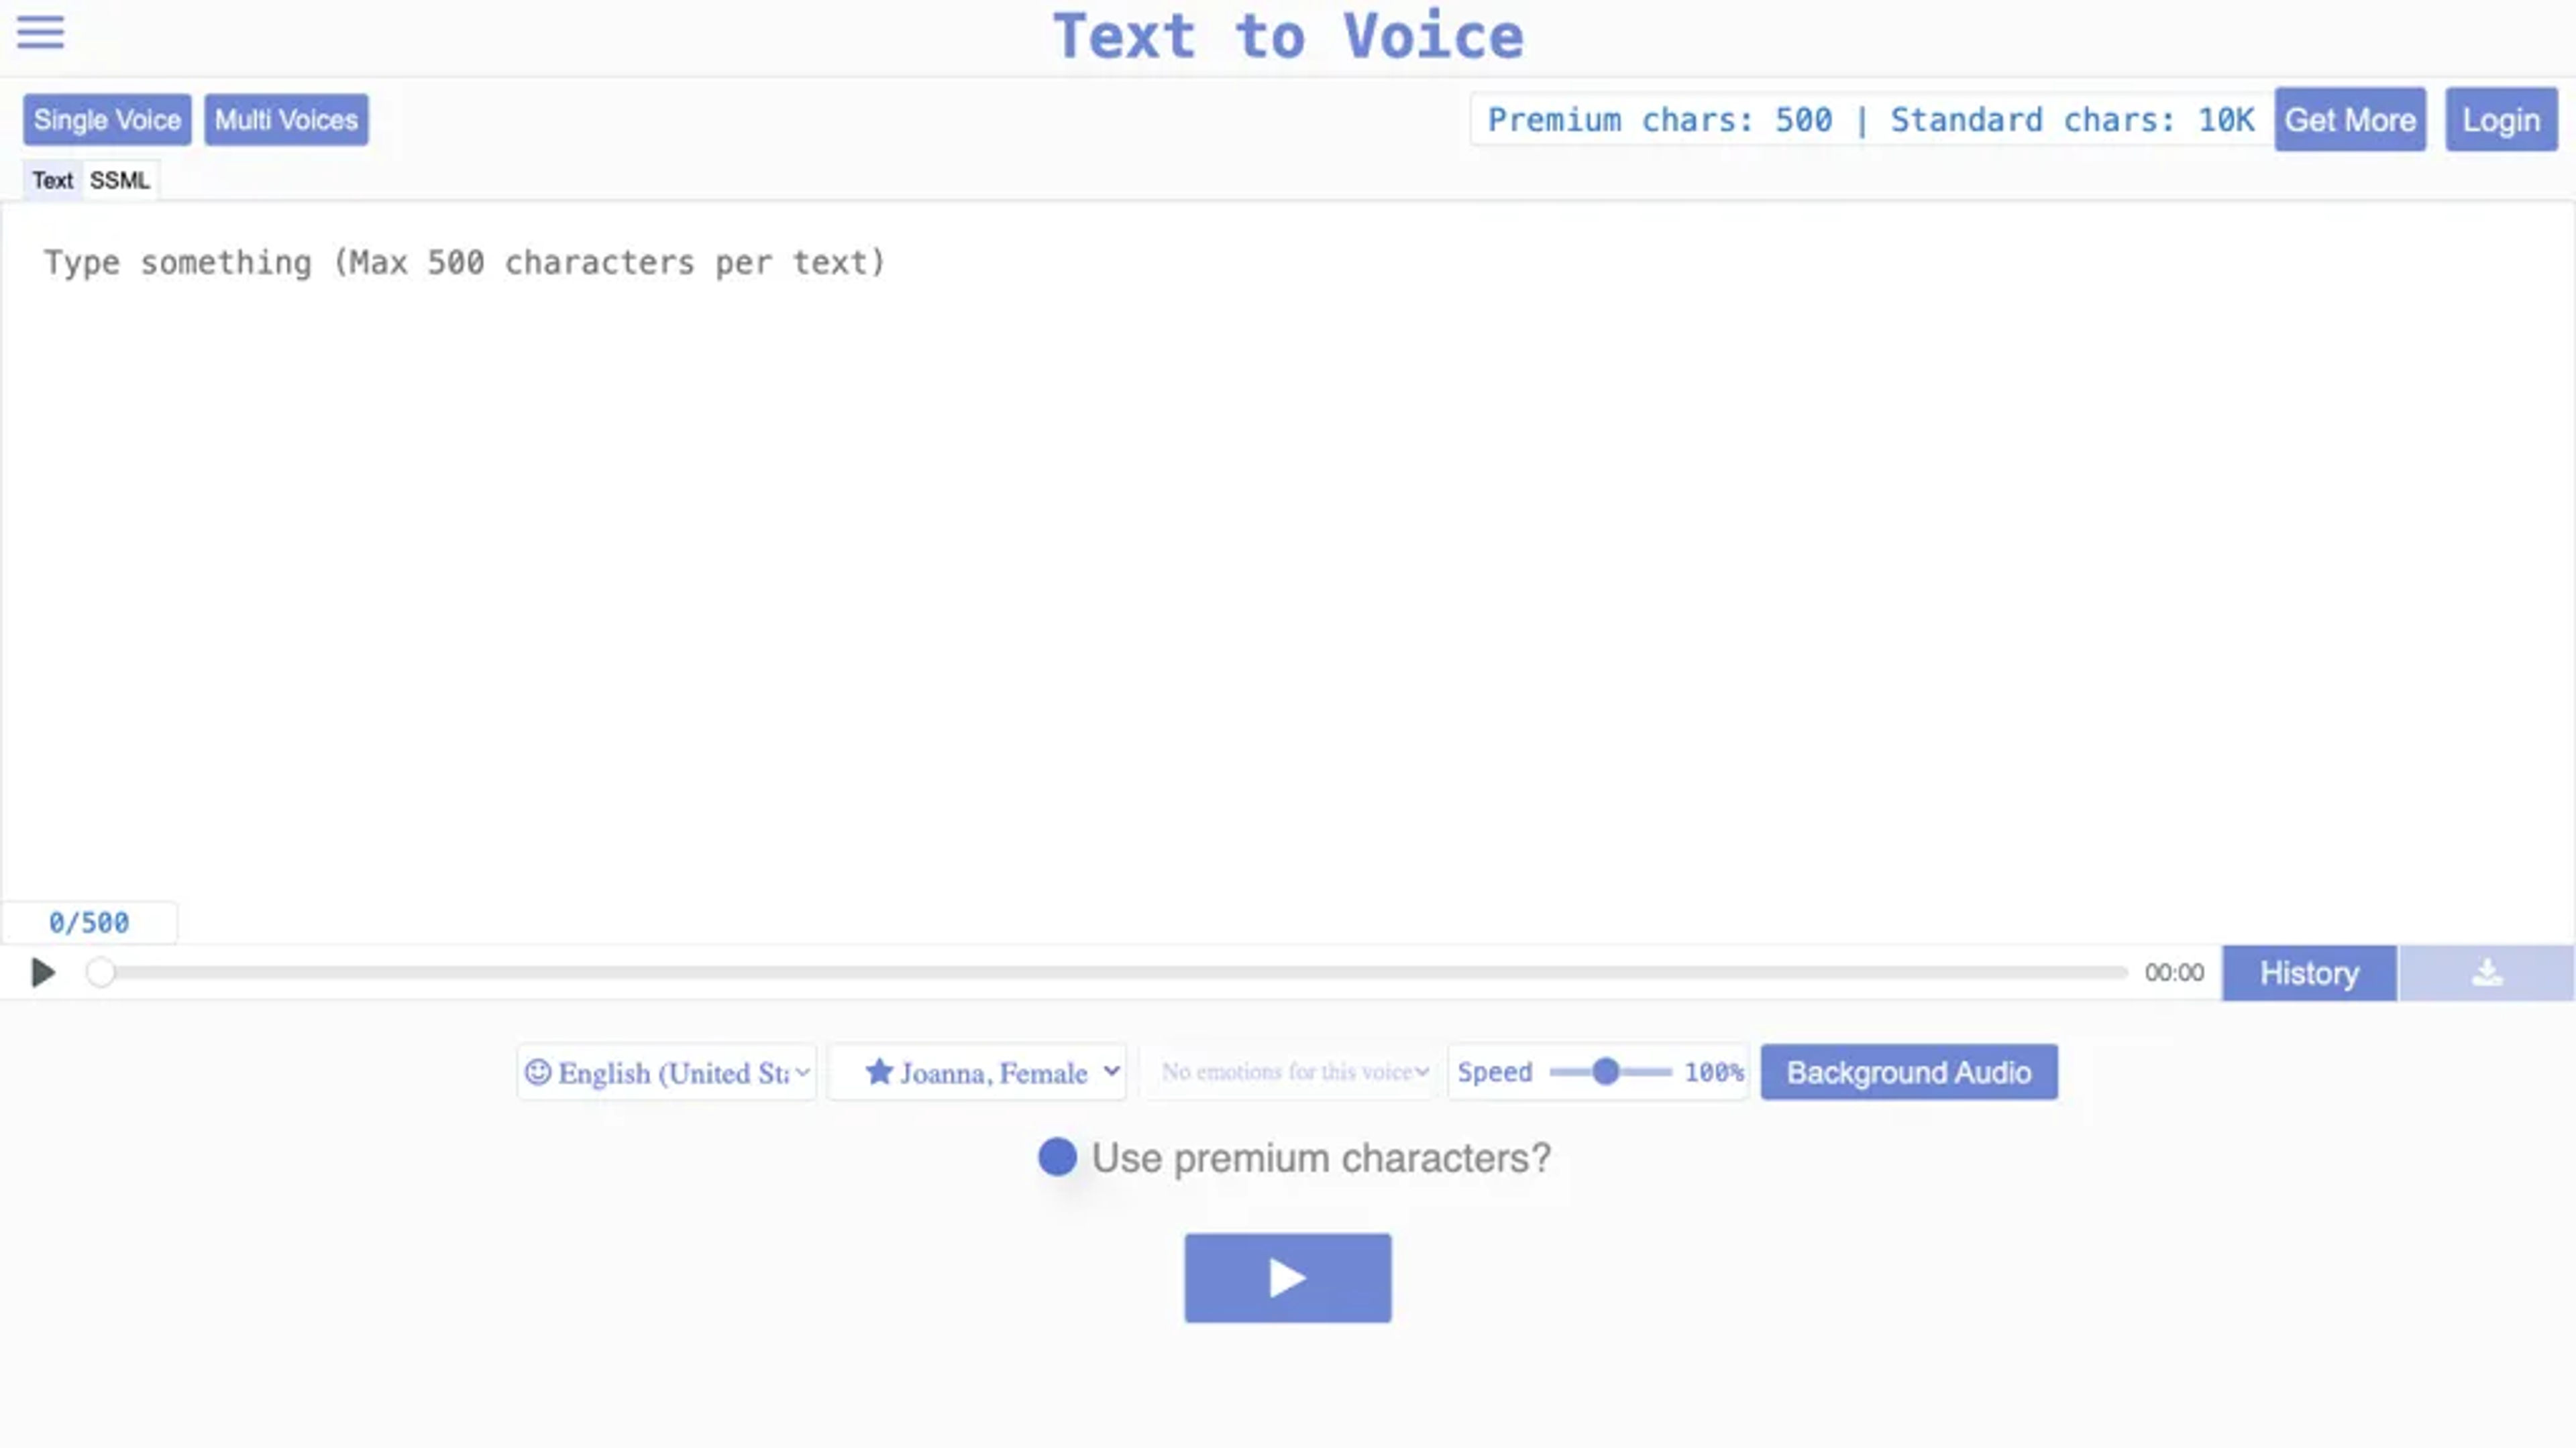Click the audio playback play button
The width and height of the screenshot is (2576, 1448).
point(42,971)
